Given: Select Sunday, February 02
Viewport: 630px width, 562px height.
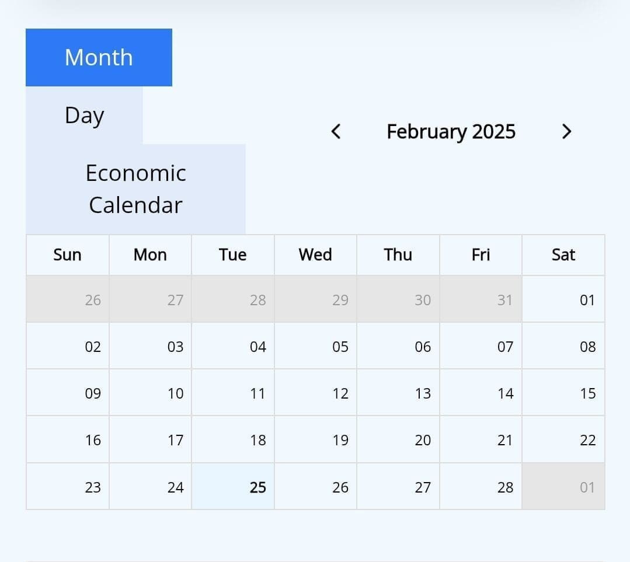Looking at the screenshot, I should [68, 346].
